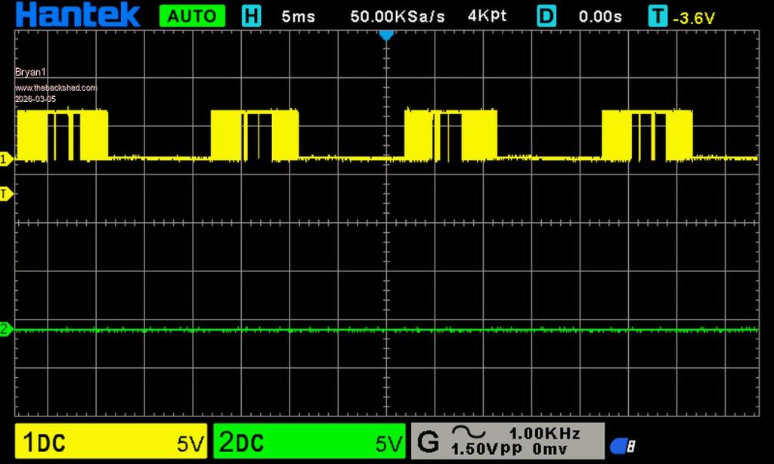Click the 50.00KSa/s sample rate readout
Image resolution: width=774 pixels, height=464 pixels.
pyautogui.click(x=398, y=16)
